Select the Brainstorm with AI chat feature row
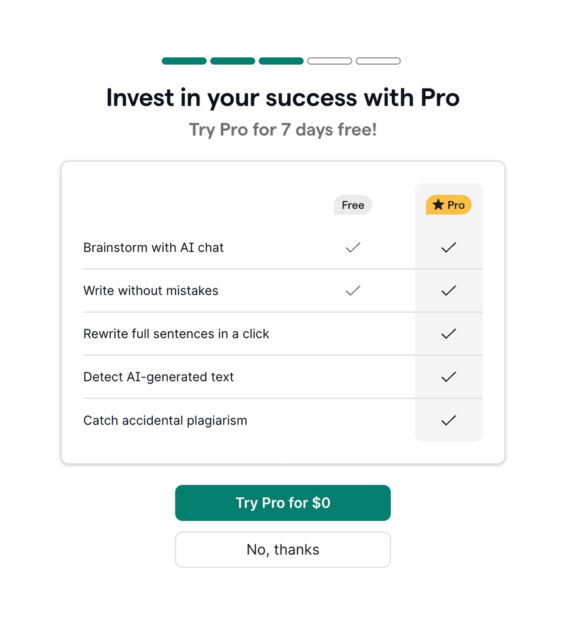Screen dimensions: 566x625 [153, 247]
